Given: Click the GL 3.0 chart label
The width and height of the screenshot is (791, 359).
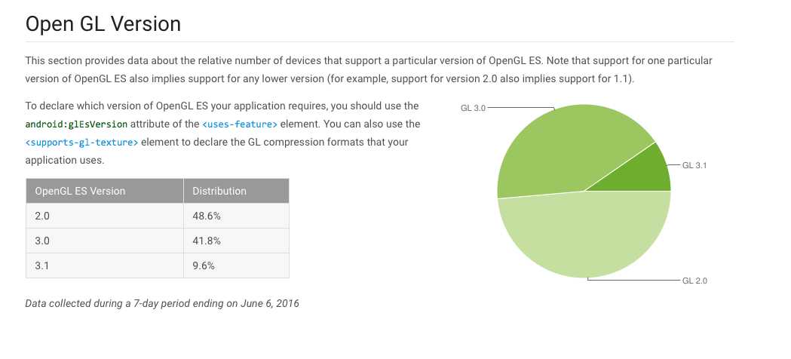Looking at the screenshot, I should [473, 108].
